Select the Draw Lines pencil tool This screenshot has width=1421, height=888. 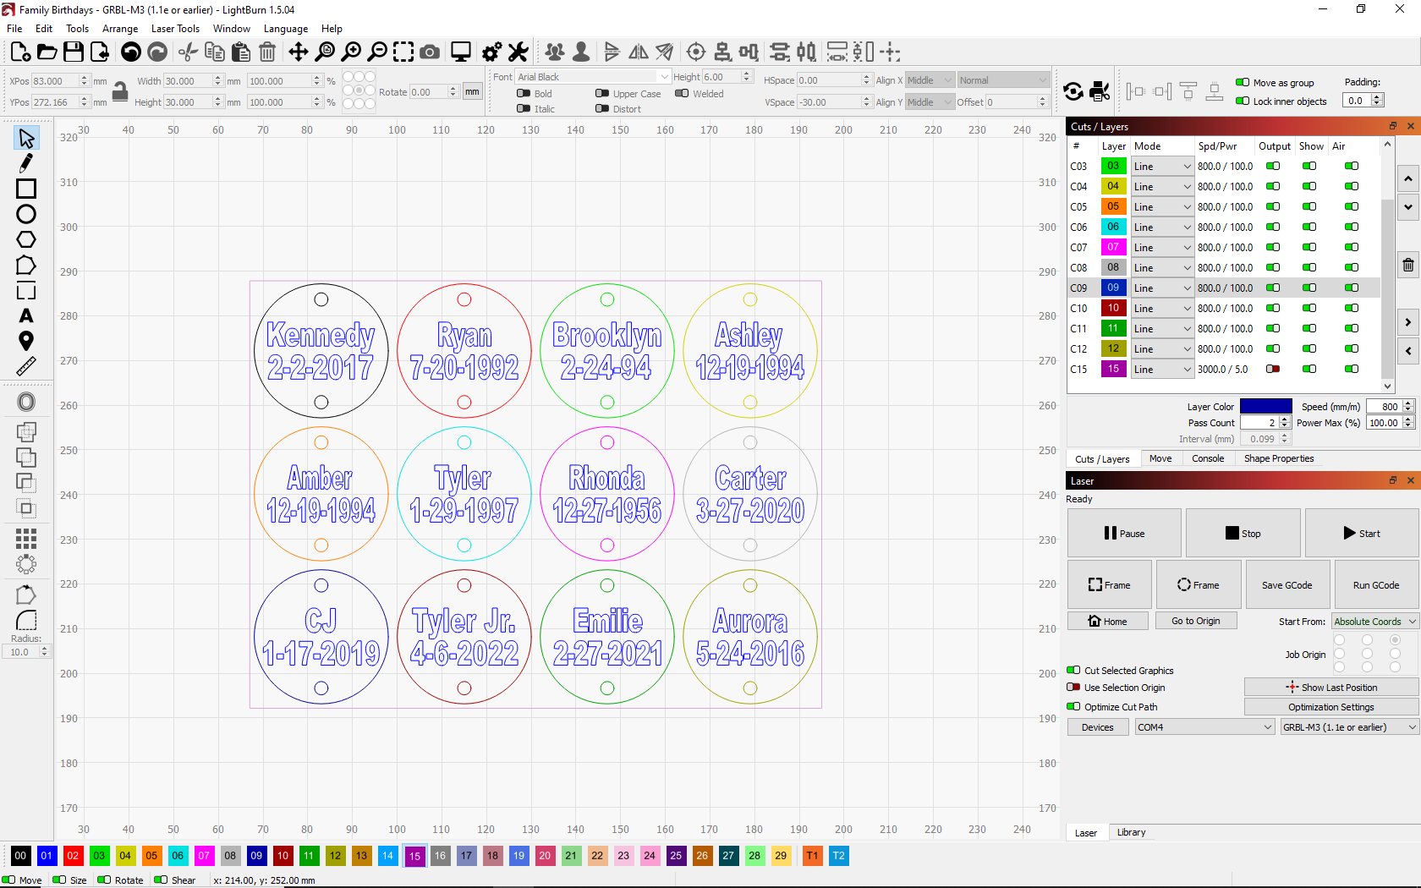(x=26, y=163)
